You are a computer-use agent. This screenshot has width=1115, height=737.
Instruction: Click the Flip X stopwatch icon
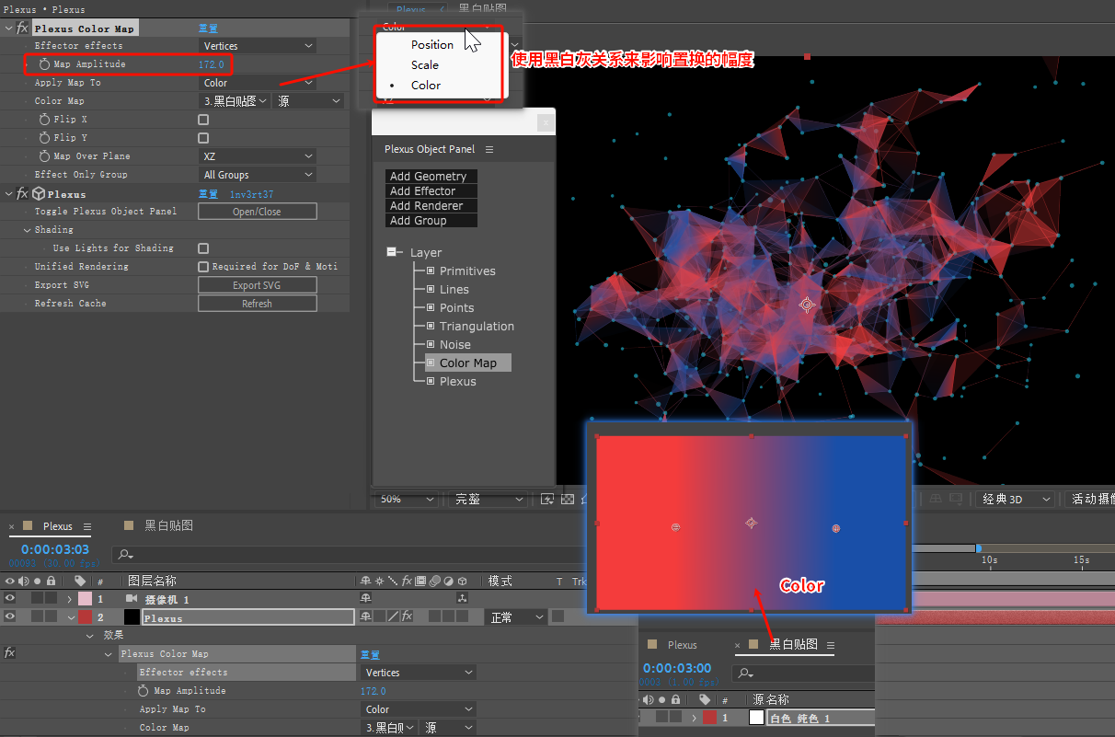click(x=44, y=120)
